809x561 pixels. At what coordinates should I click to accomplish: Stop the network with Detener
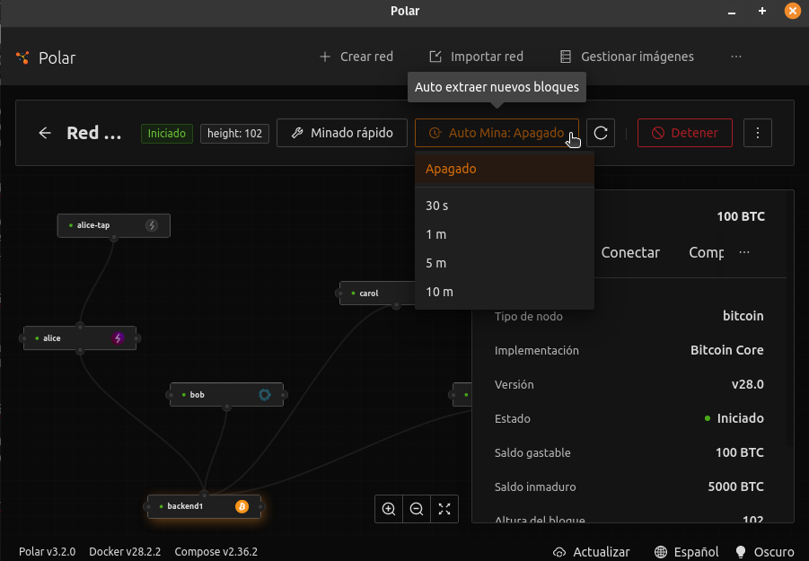point(684,133)
